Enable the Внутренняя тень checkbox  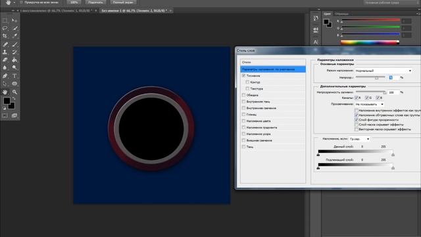(x=243, y=101)
